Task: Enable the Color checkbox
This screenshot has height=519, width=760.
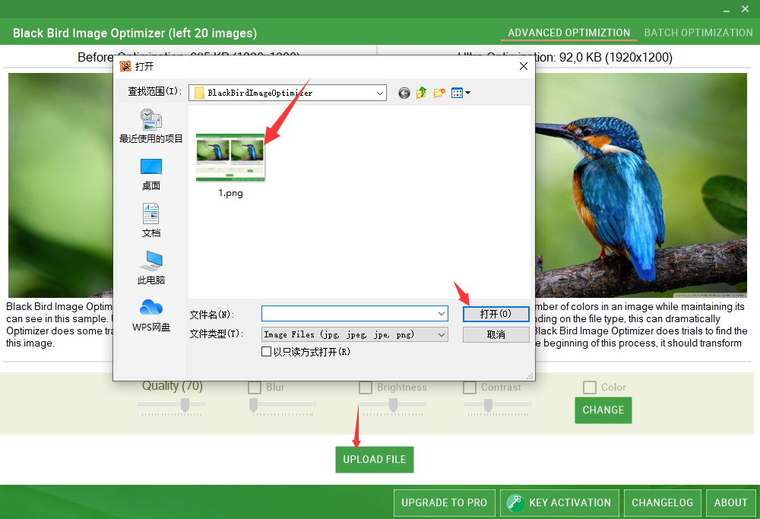Action: click(590, 388)
